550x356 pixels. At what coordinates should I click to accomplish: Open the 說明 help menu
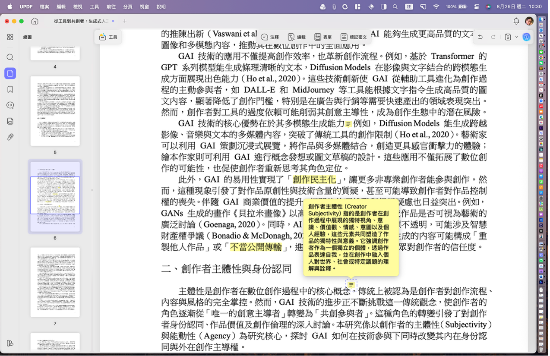point(161,7)
